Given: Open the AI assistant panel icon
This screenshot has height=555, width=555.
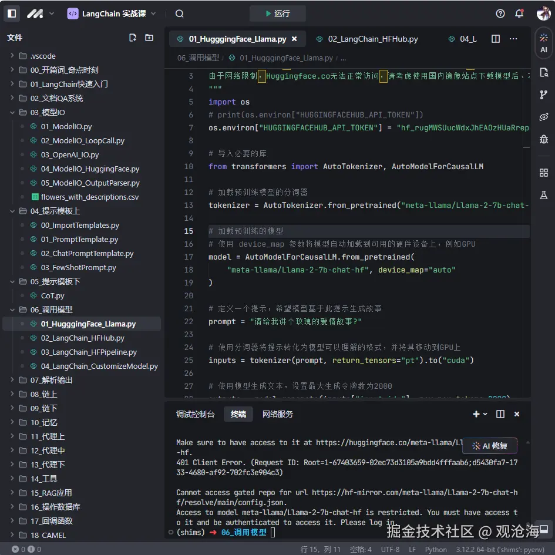Looking at the screenshot, I should click(544, 43).
